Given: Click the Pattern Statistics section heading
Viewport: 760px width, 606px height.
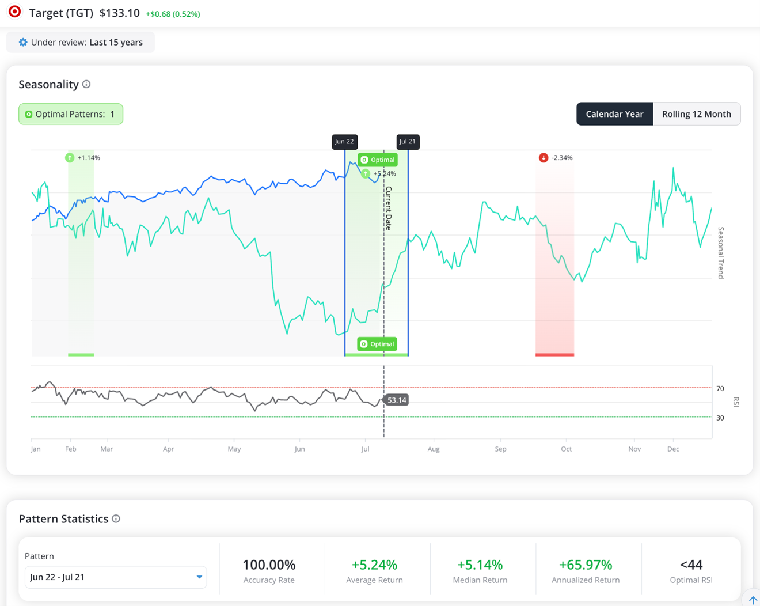Looking at the screenshot, I should pyautogui.click(x=63, y=518).
